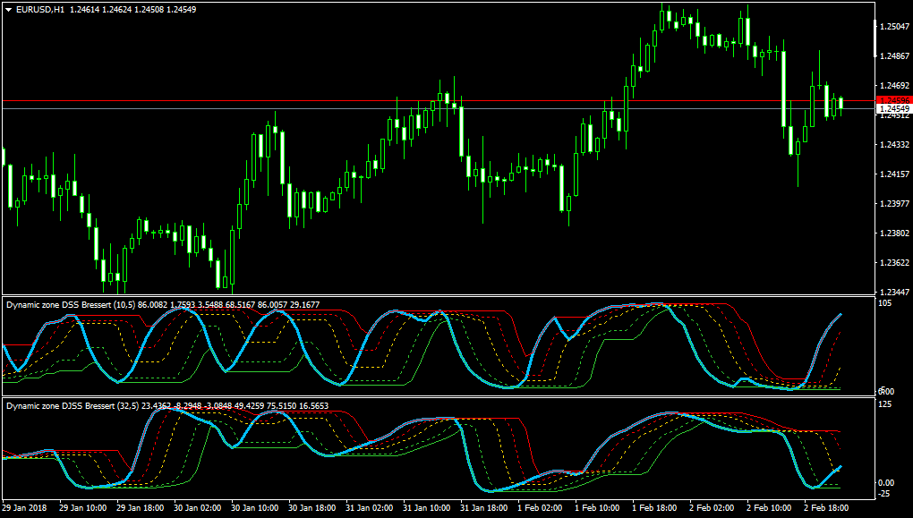Click the 30 Jan 10:00 time label

tap(254, 508)
